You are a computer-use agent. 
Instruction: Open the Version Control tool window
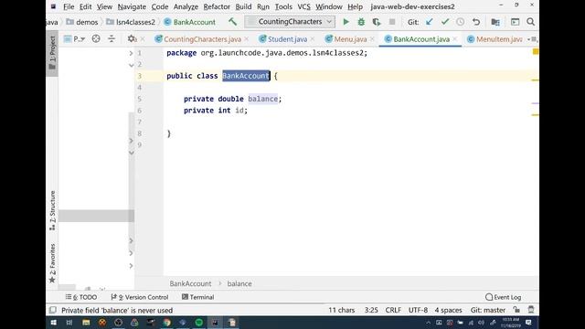140,297
